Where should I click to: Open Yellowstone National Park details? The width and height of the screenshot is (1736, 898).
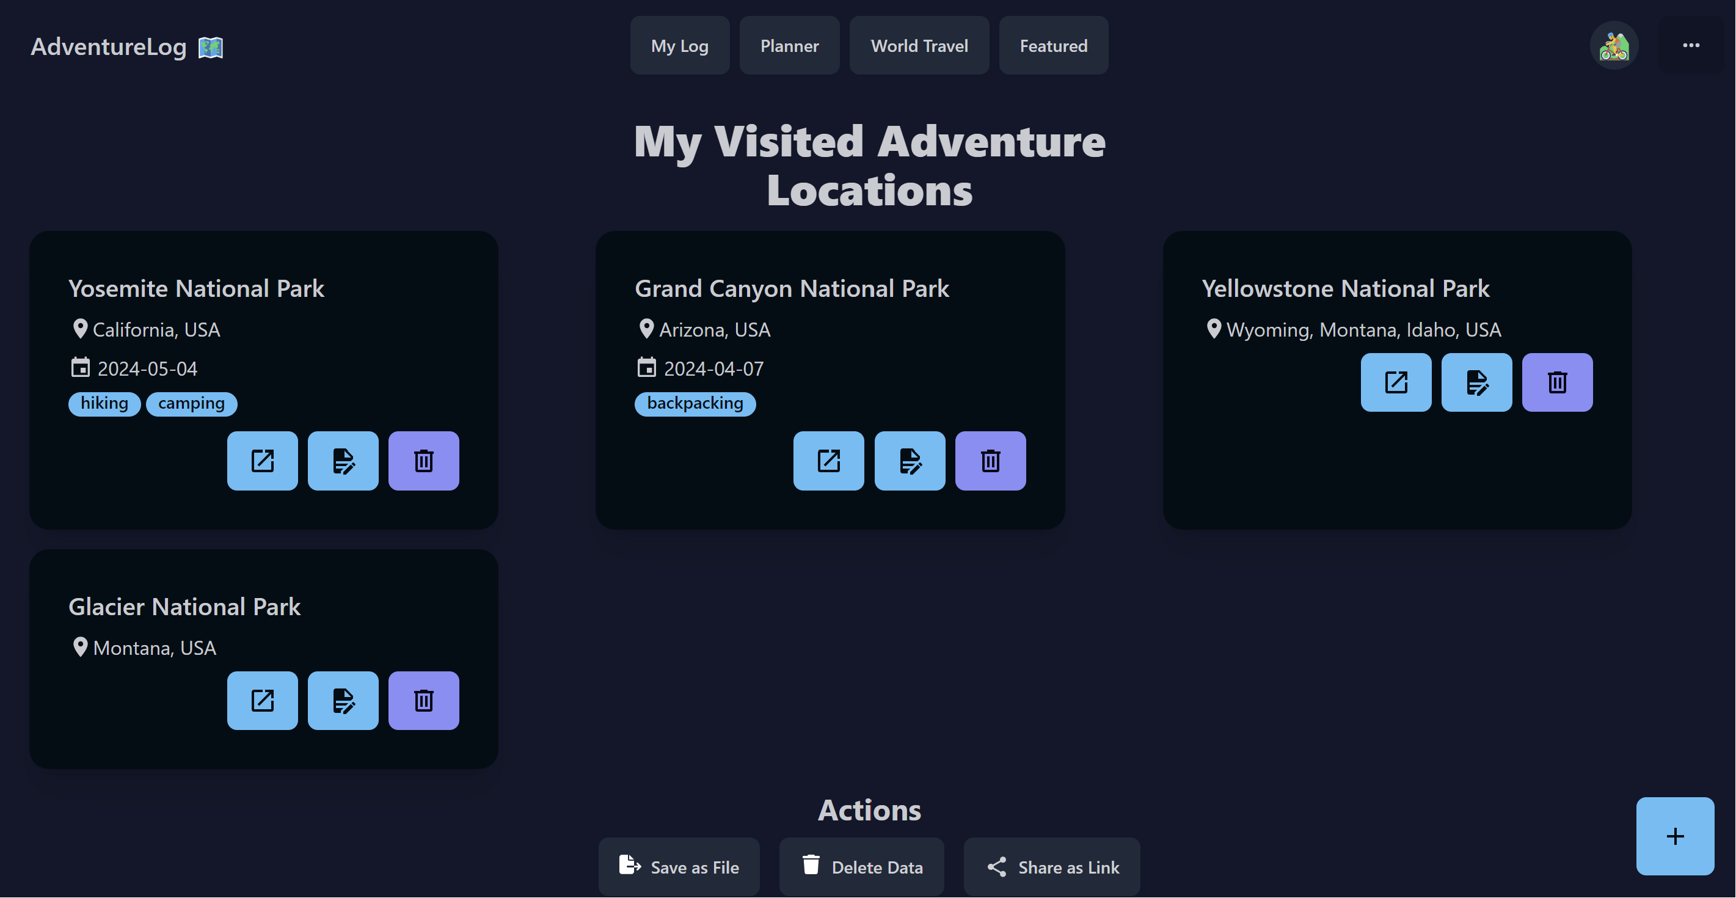[1396, 382]
